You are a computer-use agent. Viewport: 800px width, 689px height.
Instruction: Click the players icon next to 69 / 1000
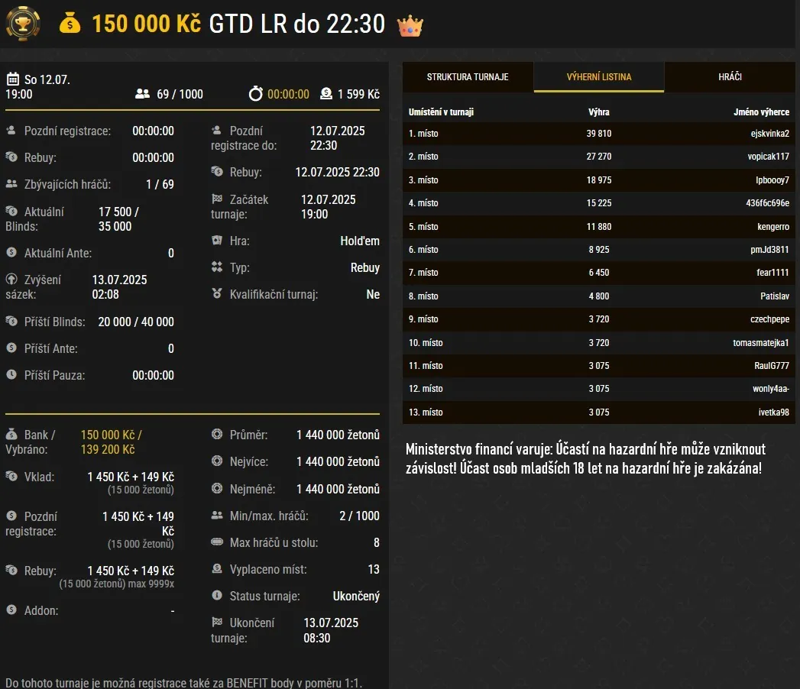tap(142, 94)
